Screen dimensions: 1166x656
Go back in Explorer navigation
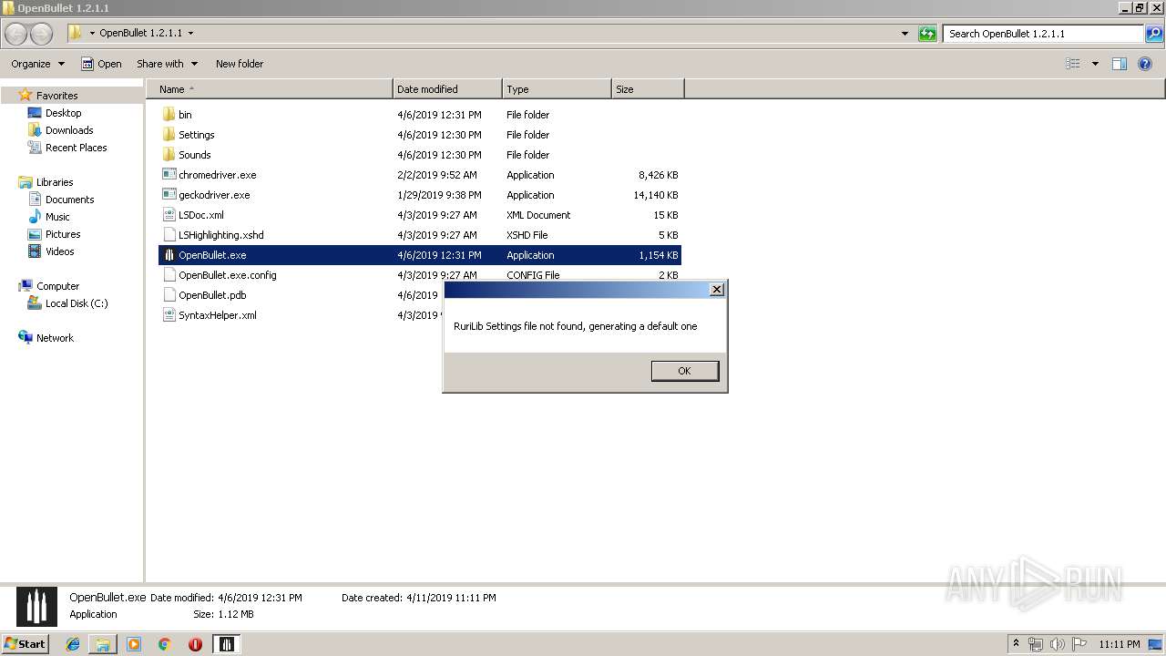[16, 34]
